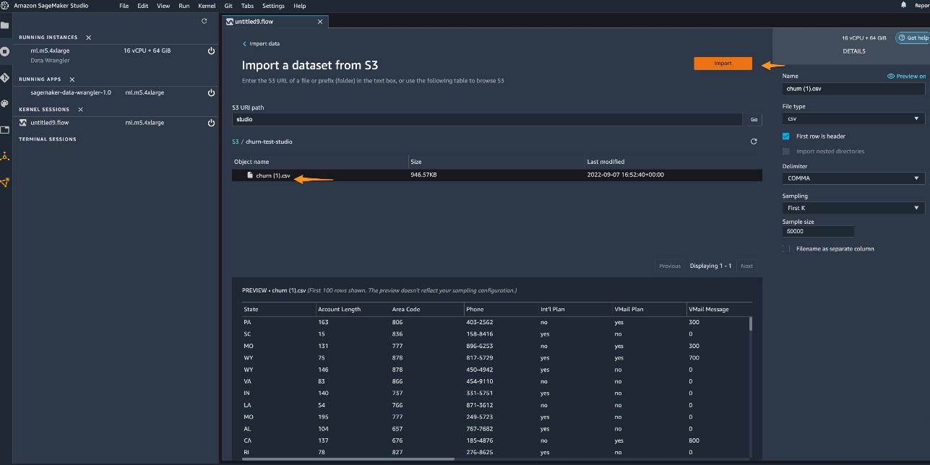Check Import nested directories
This screenshot has height=465, width=930.
coord(786,151)
